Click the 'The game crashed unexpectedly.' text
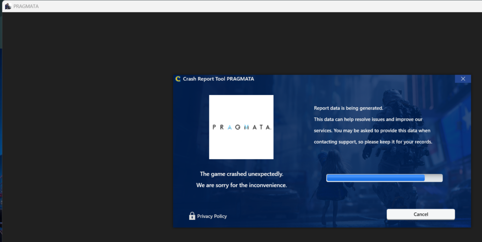The image size is (482, 242). [x=241, y=174]
